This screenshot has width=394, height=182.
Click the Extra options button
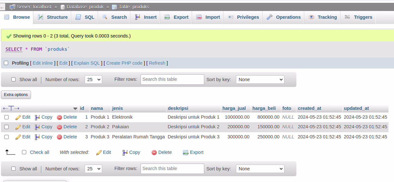pos(16,95)
